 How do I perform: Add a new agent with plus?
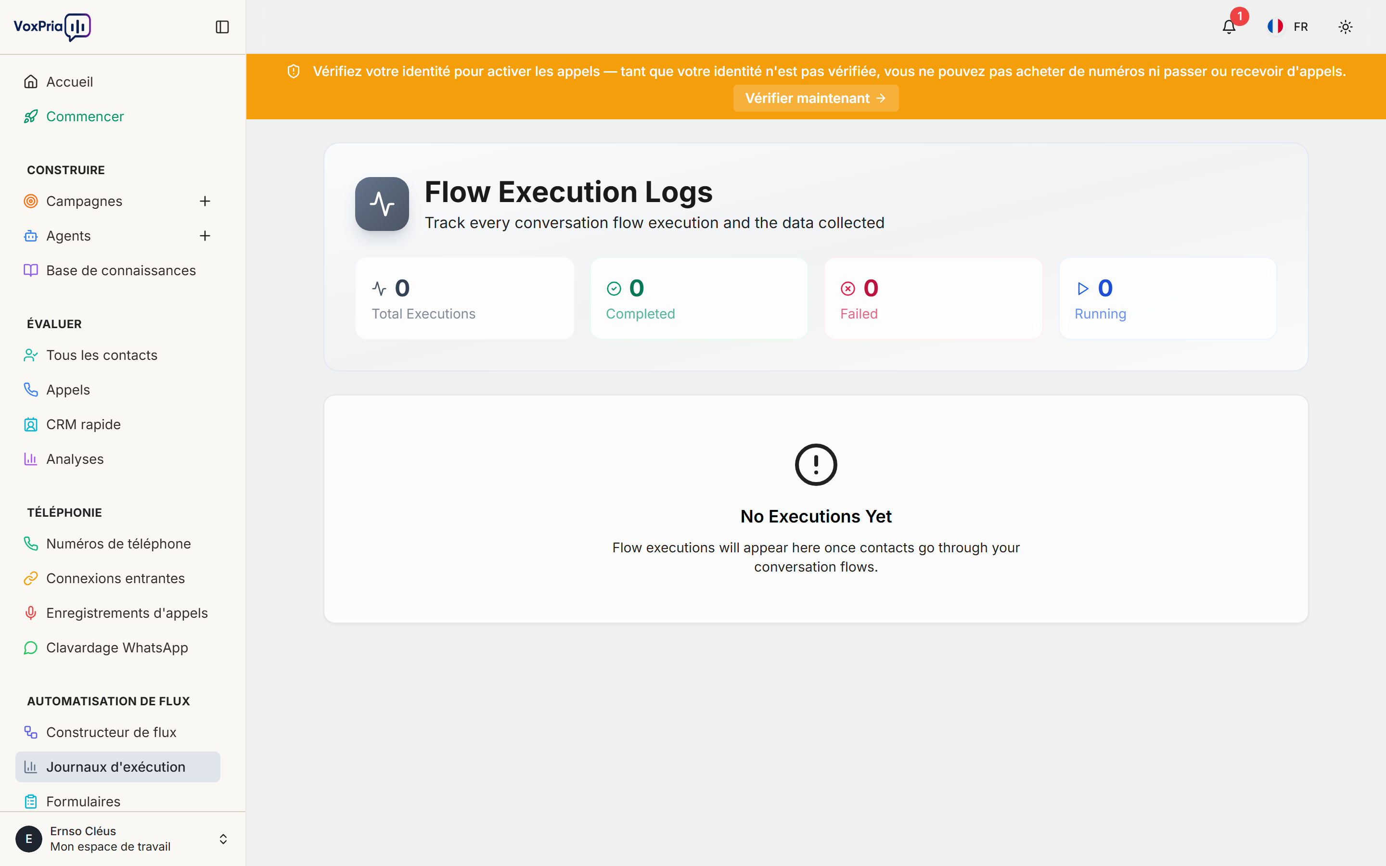coord(205,236)
